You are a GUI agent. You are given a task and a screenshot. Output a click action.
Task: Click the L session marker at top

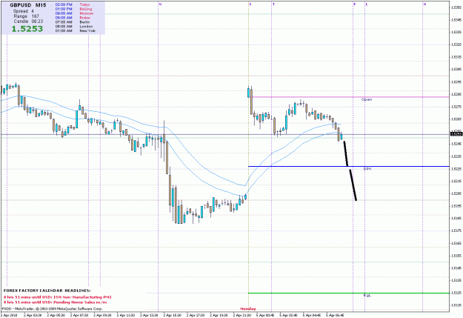click(367, 4)
